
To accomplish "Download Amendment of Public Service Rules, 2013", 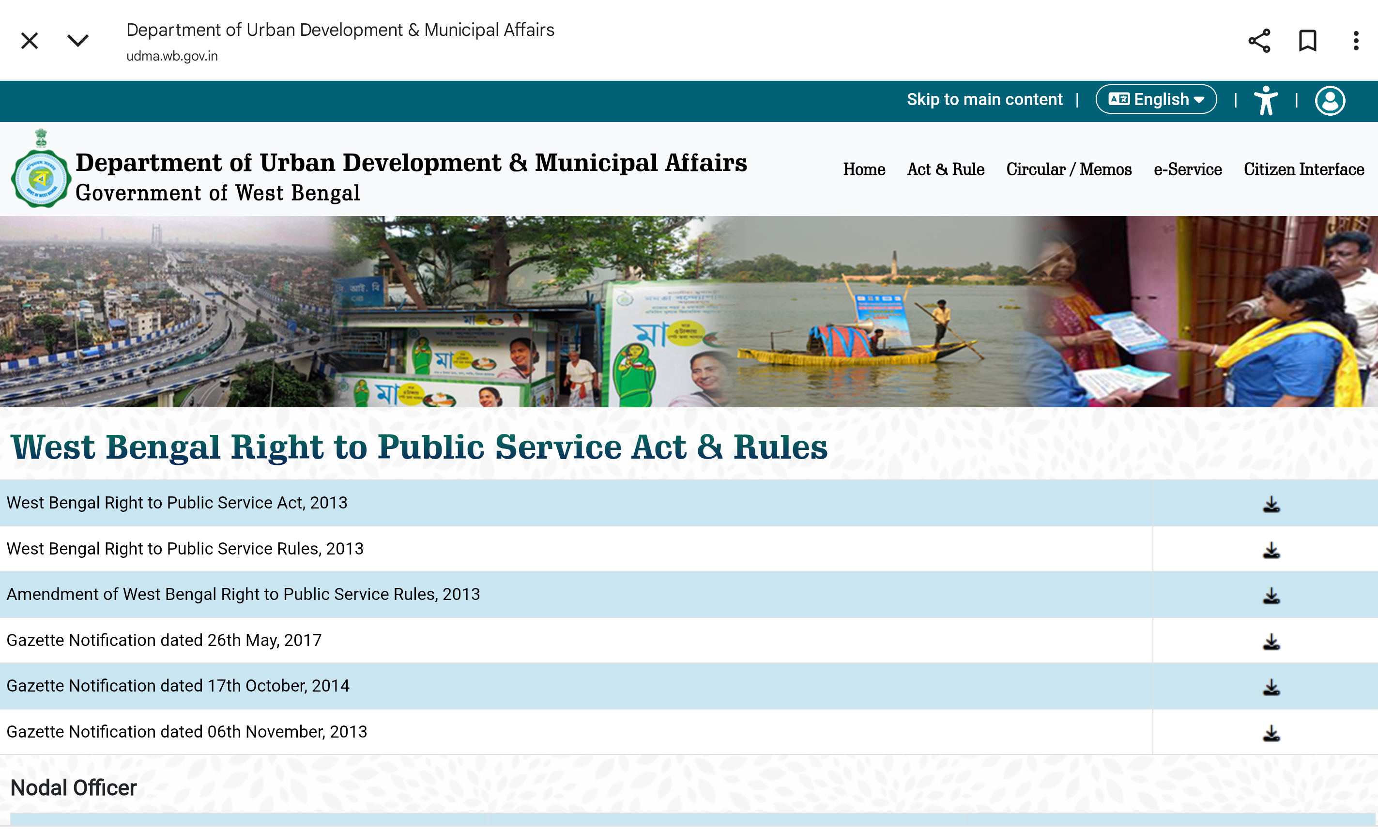I will tap(1271, 595).
